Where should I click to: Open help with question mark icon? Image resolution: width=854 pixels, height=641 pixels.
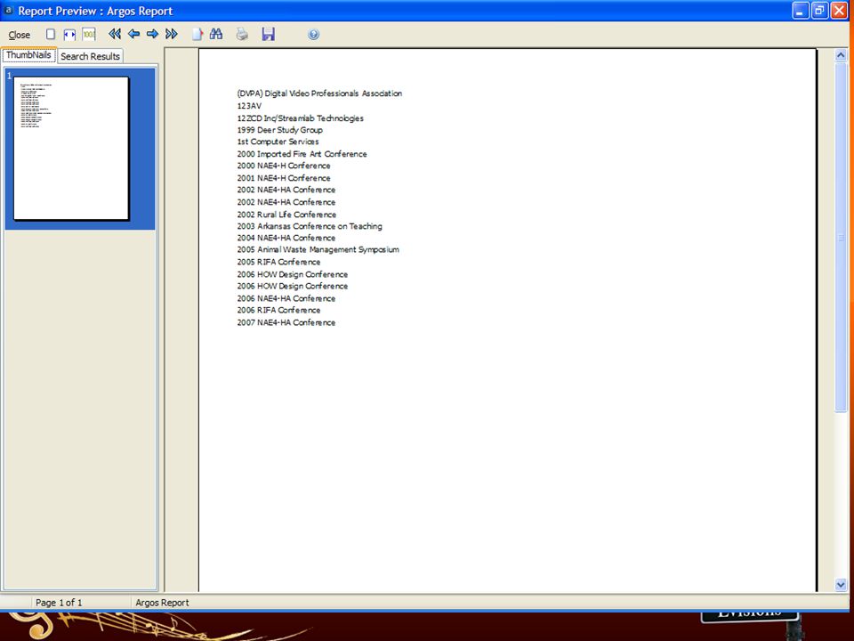313,35
